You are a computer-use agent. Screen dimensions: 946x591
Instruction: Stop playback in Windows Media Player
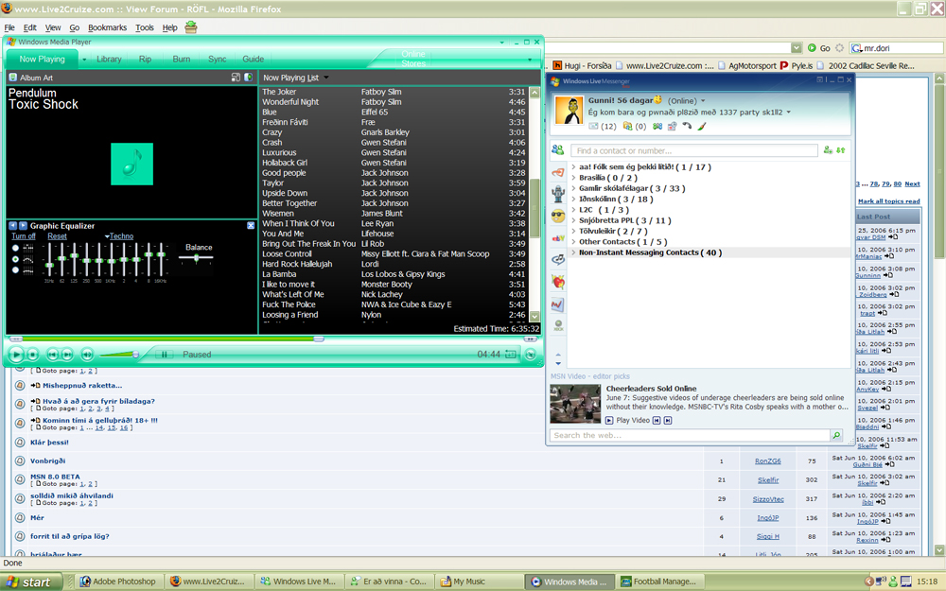tap(33, 355)
